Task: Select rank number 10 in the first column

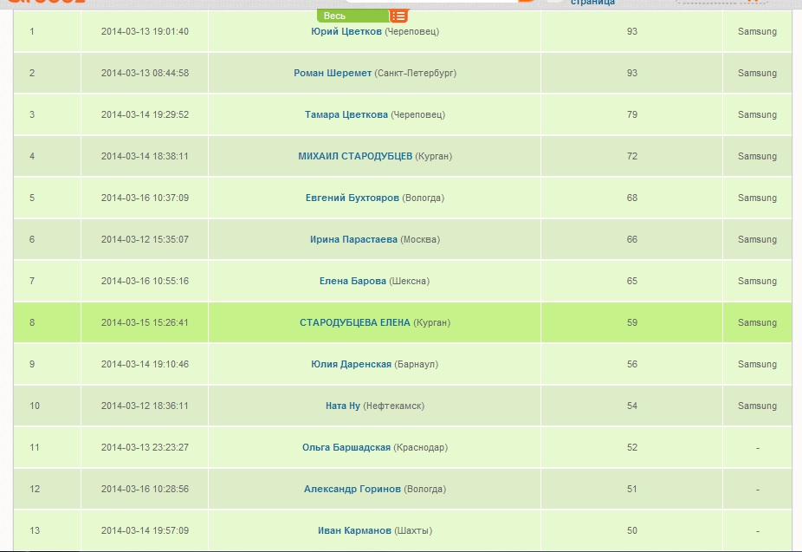Action: (35, 406)
